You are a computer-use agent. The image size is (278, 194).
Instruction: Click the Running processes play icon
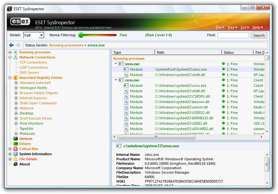pos(15,52)
